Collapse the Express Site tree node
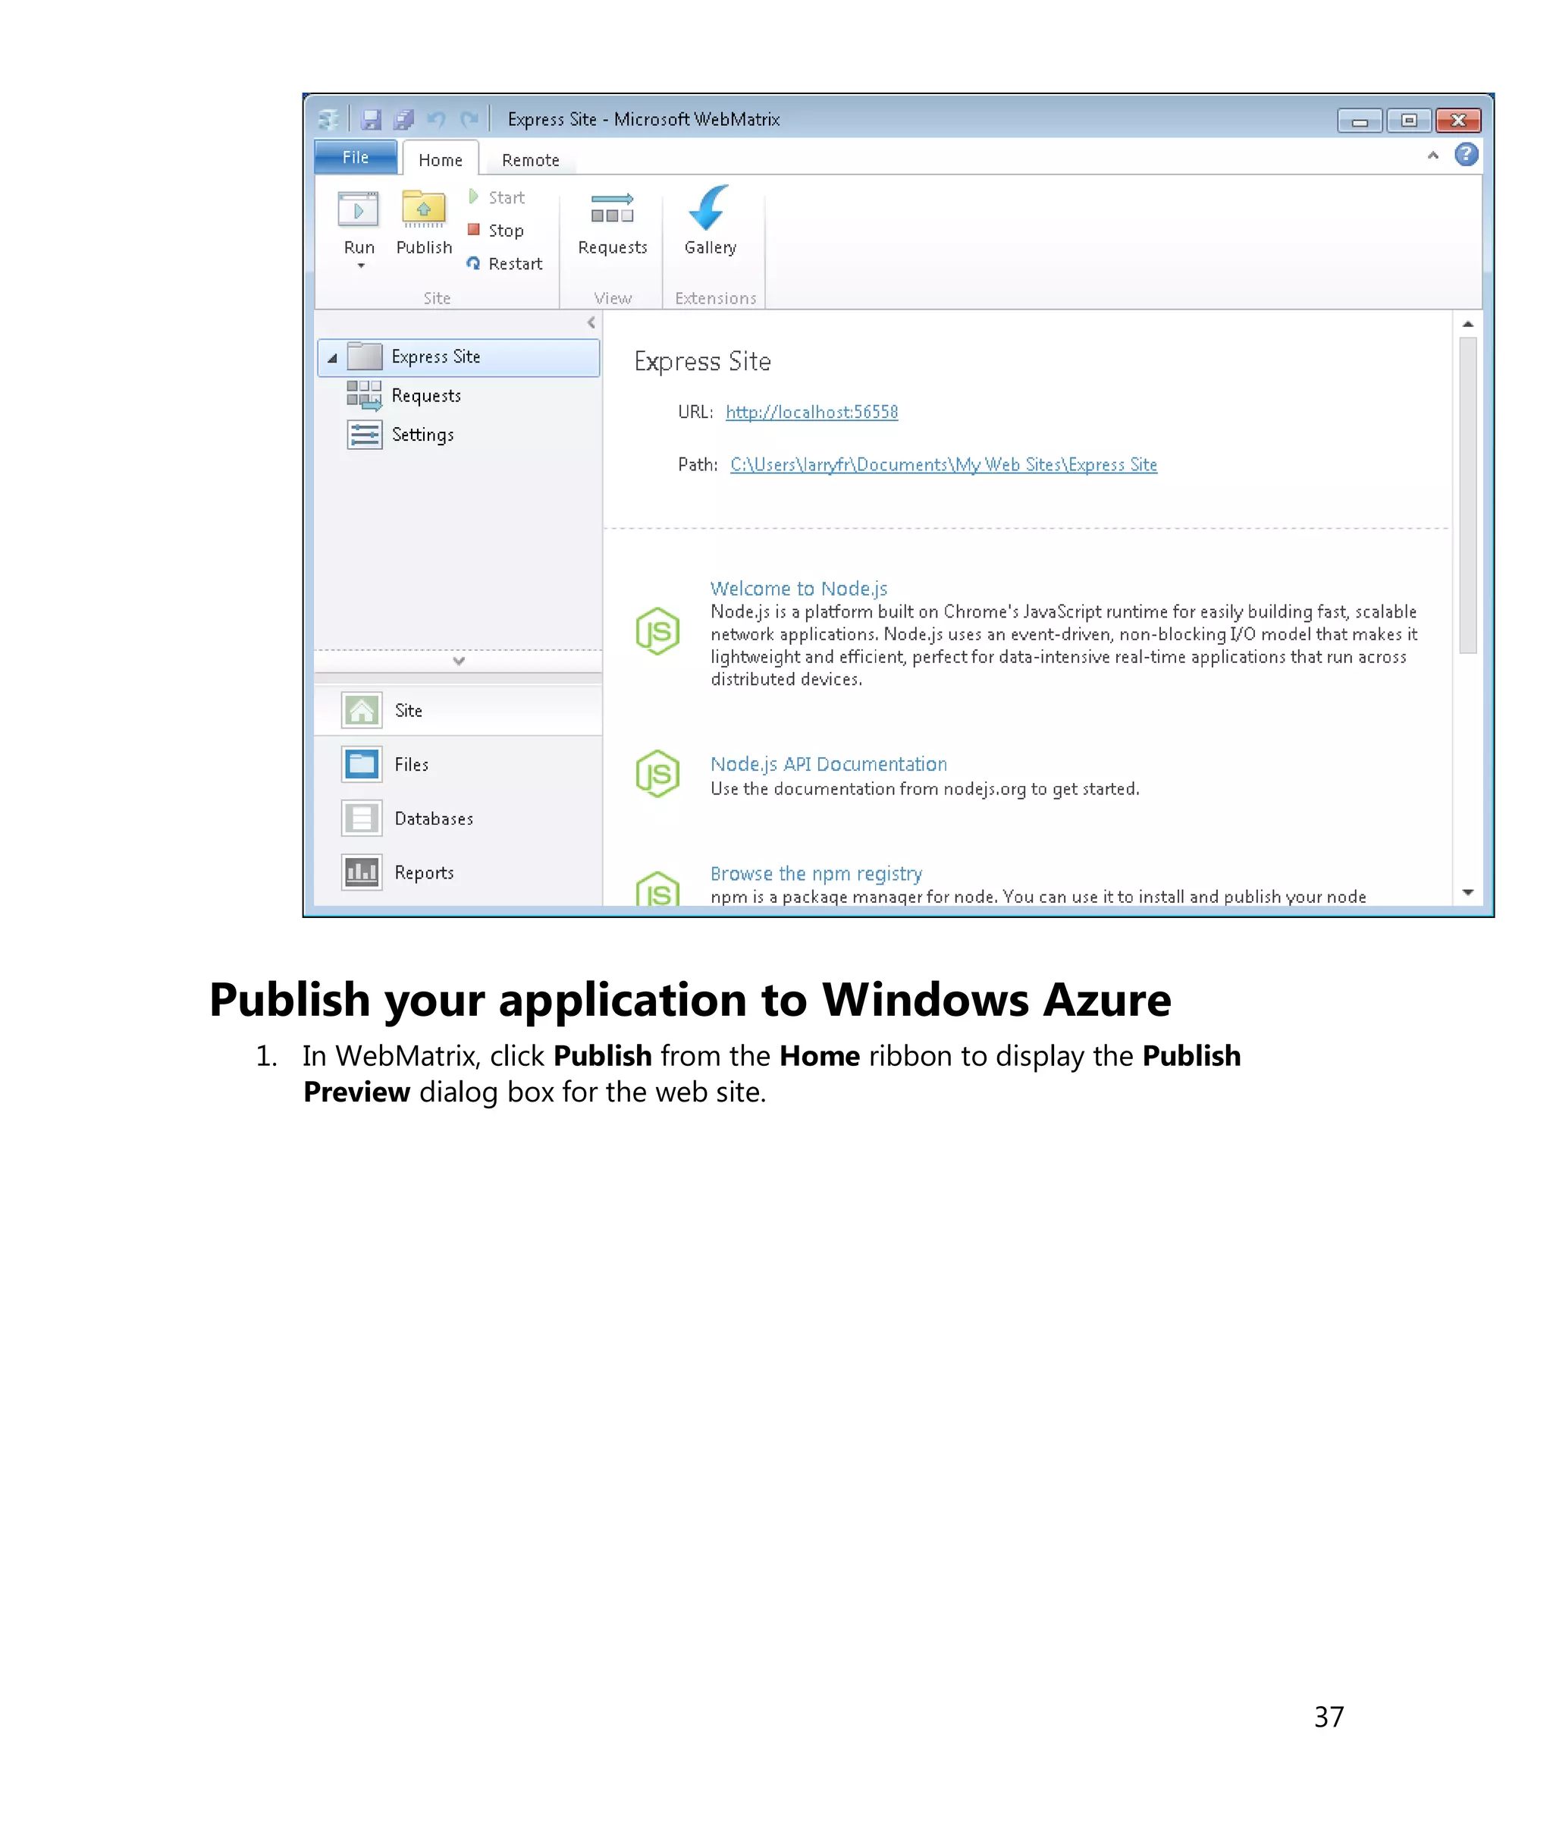 click(x=332, y=358)
